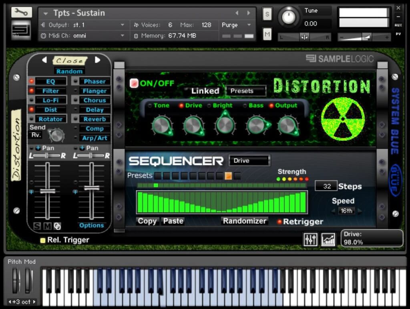Adjust the left channel volume fader
The image size is (410, 309).
point(47,191)
